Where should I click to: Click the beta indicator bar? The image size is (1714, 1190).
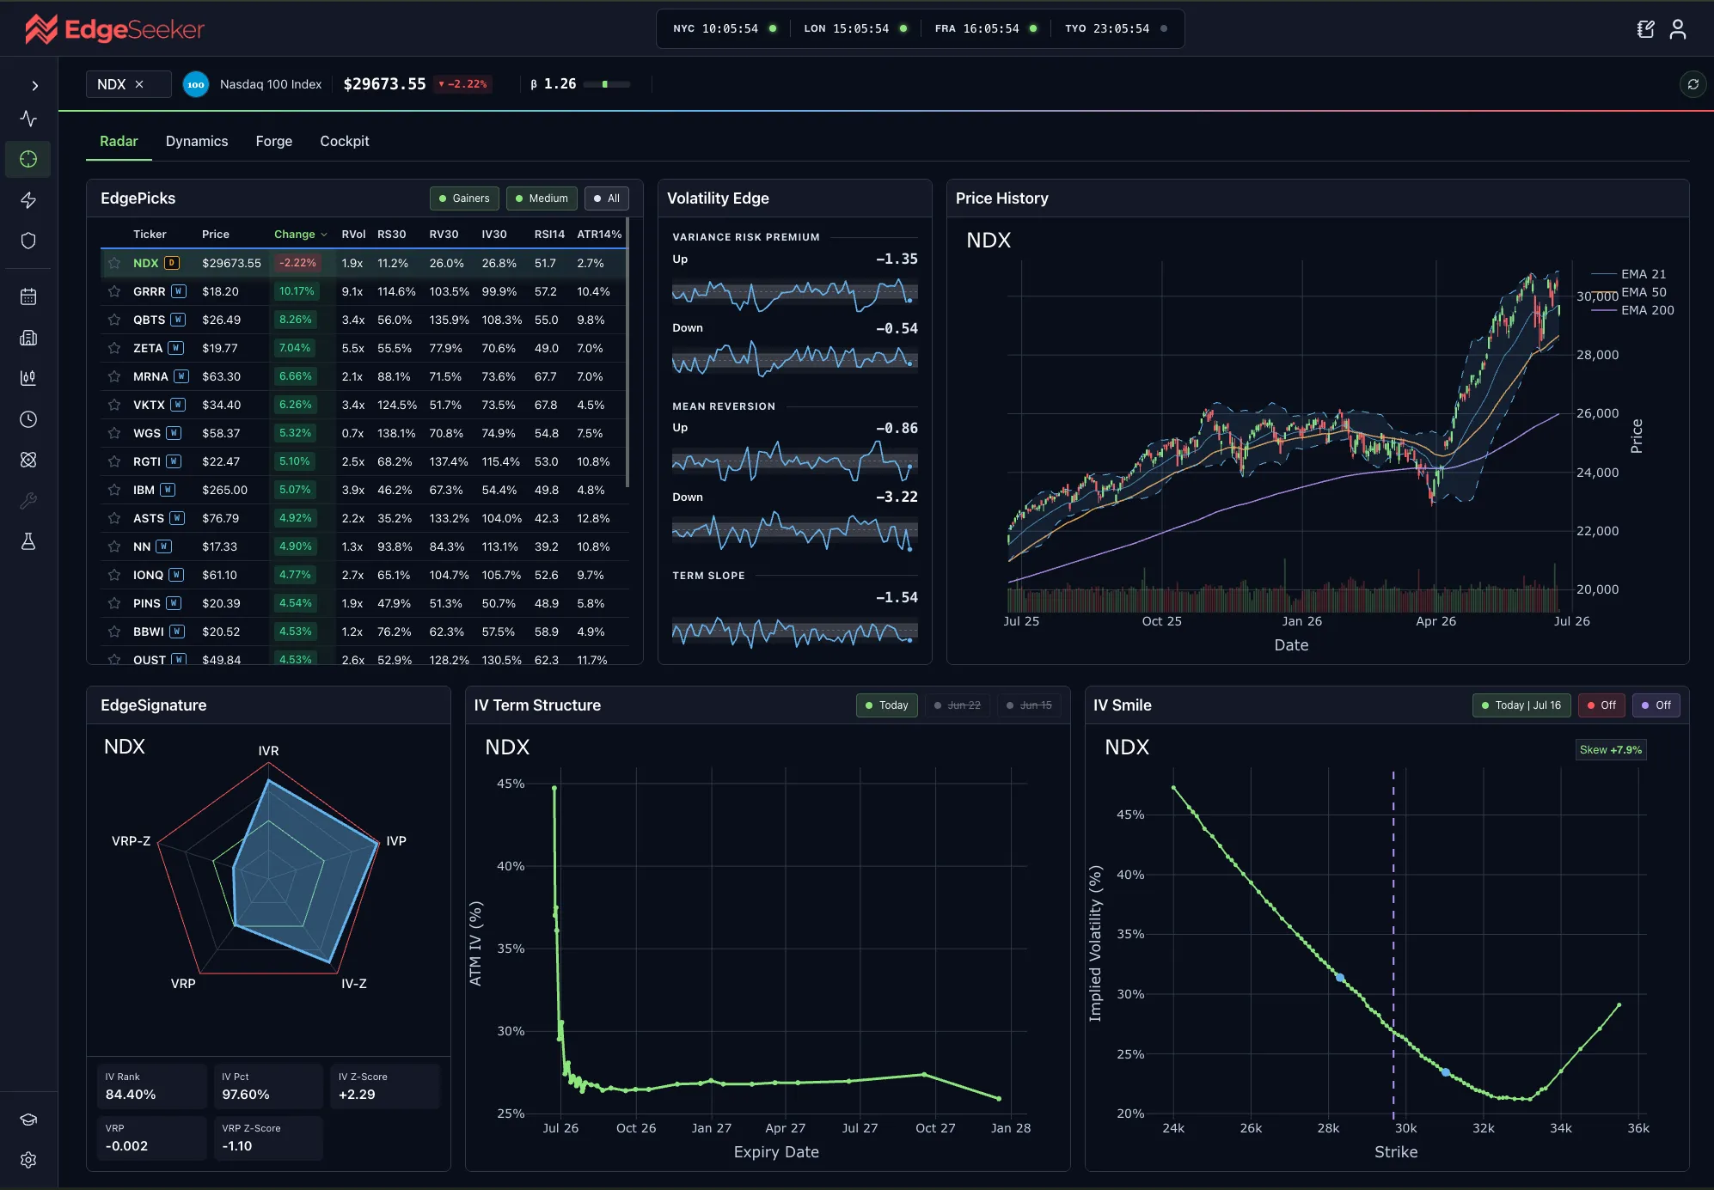[x=607, y=84]
